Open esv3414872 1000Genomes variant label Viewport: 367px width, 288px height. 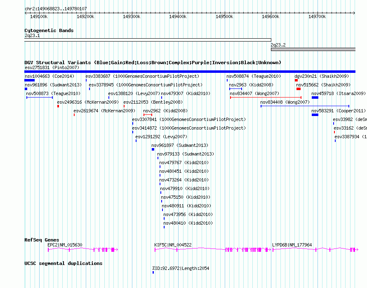point(189,128)
